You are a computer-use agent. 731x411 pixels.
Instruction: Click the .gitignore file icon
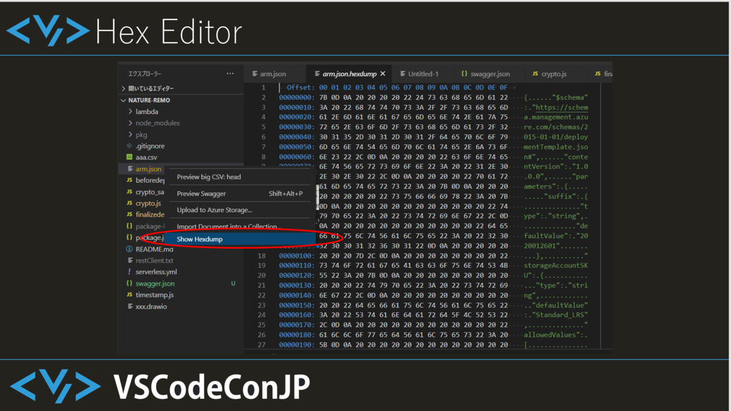pyautogui.click(x=129, y=146)
